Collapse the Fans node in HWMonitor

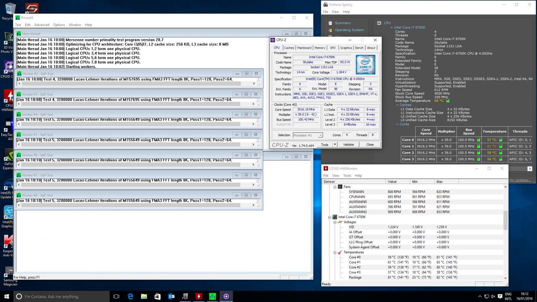335,187
